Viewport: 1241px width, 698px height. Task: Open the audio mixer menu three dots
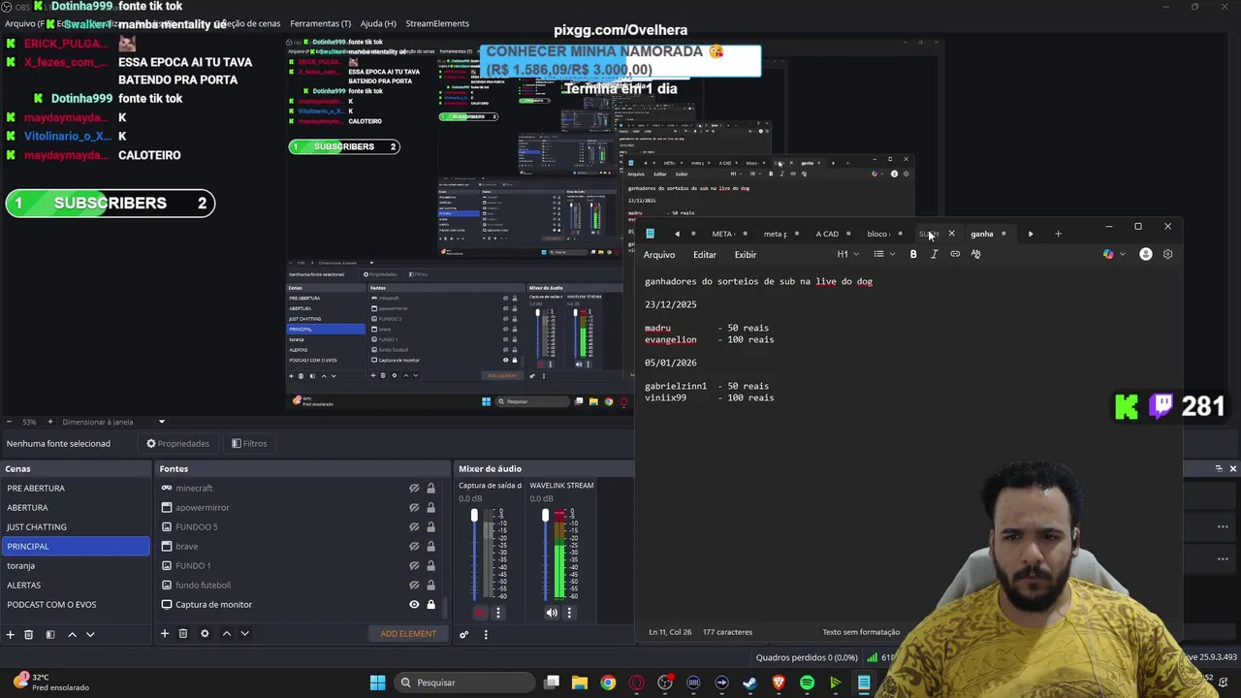click(486, 634)
